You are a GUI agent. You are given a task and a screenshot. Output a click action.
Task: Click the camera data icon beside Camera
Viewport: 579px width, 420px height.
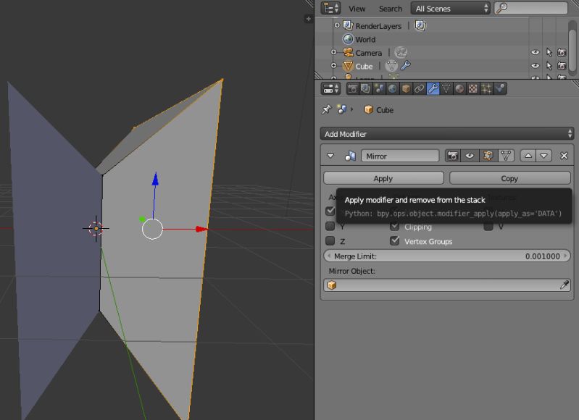point(401,52)
